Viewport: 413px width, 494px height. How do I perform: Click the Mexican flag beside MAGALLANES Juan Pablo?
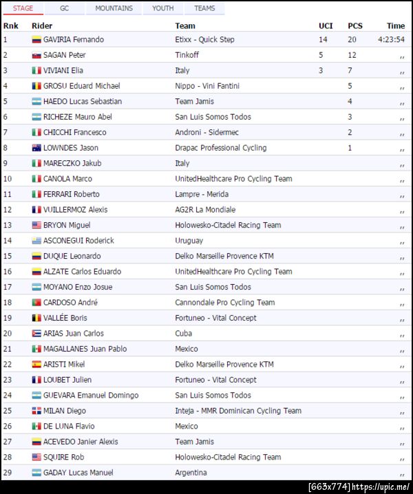click(36, 349)
